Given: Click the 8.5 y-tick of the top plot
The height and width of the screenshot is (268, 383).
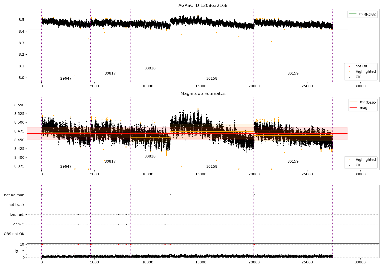Looking at the screenshot, I should pos(21,20).
